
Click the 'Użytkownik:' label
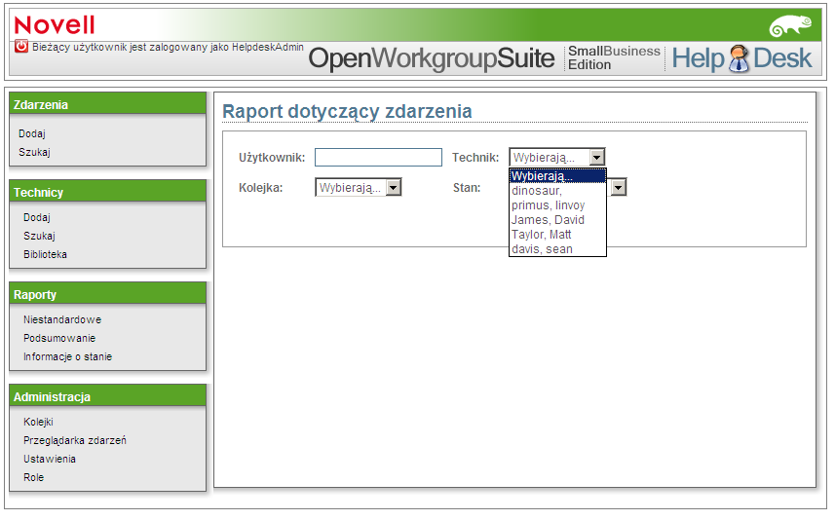272,158
